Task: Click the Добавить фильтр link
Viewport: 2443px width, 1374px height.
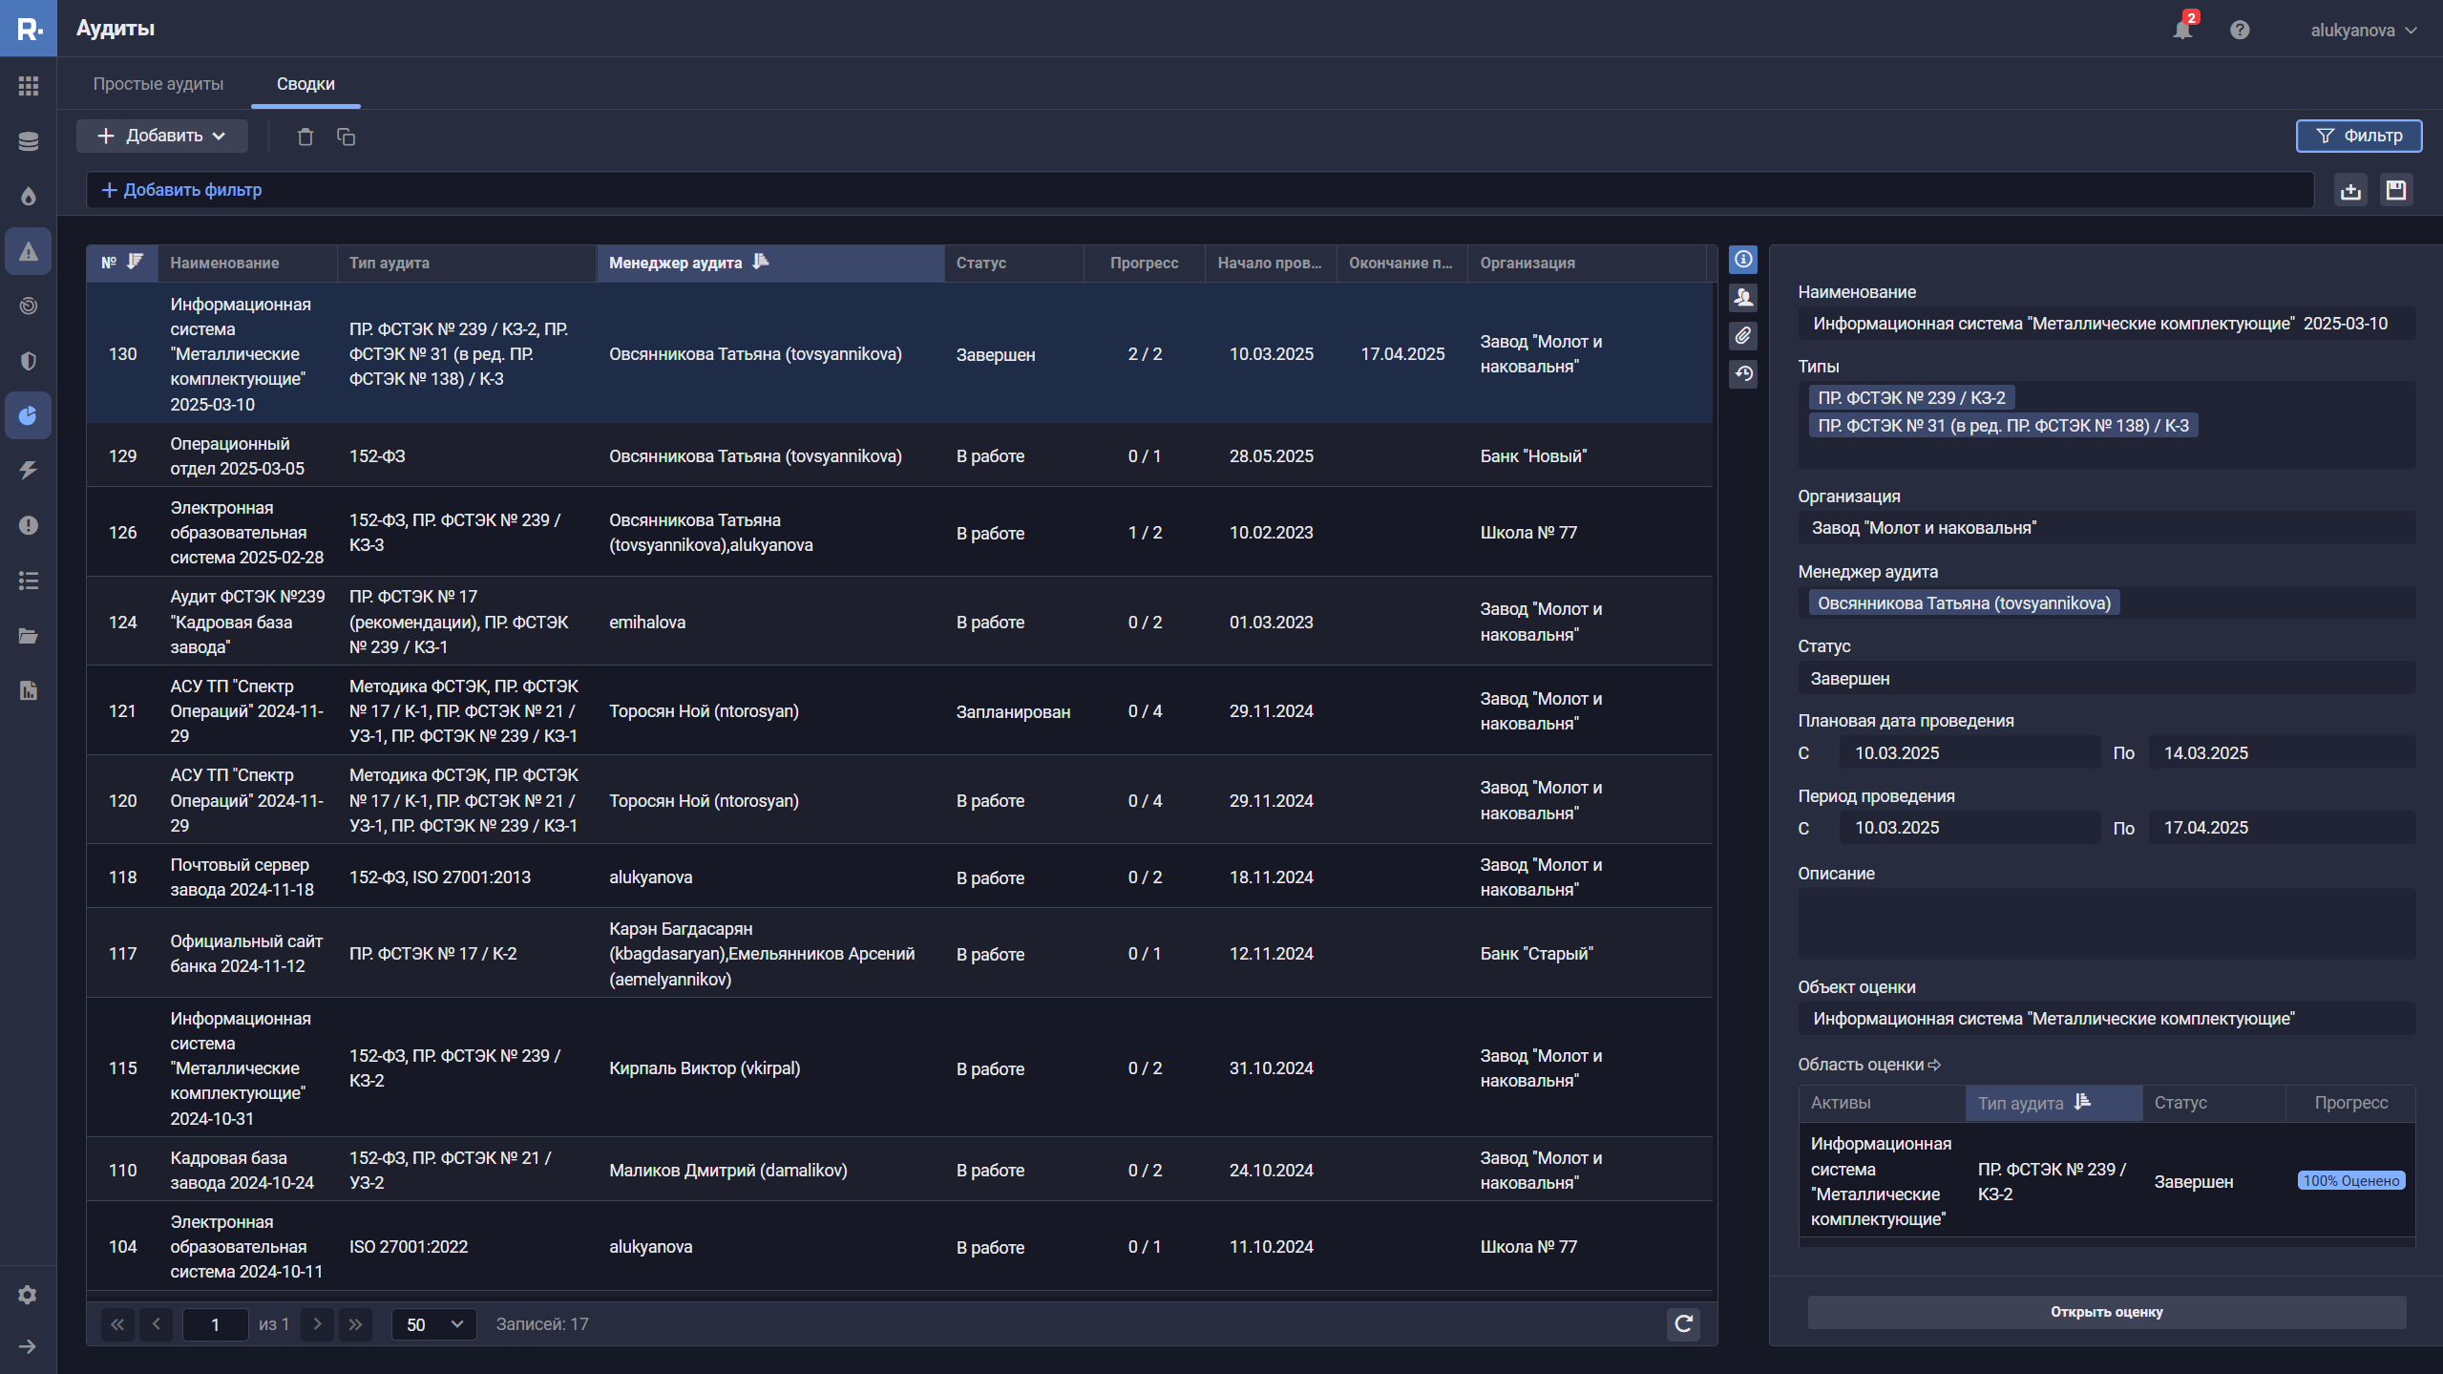Action: point(181,190)
